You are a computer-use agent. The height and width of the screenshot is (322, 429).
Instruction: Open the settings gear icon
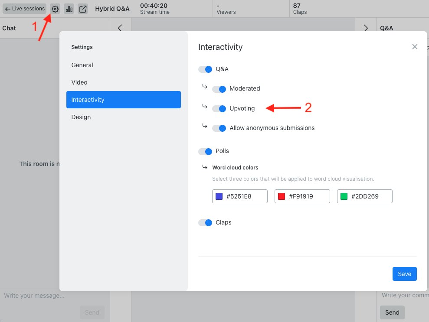point(55,9)
